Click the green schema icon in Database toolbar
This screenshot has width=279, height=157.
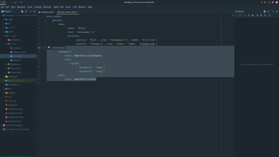coord(249,16)
